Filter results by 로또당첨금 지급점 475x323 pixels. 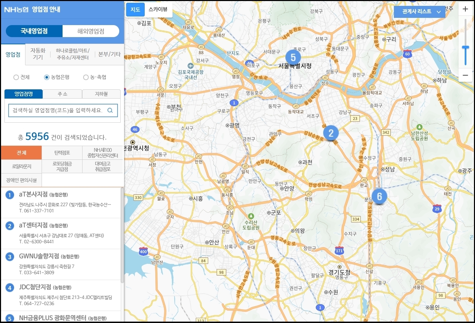point(62,166)
